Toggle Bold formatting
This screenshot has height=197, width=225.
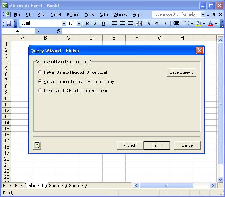point(87,24)
